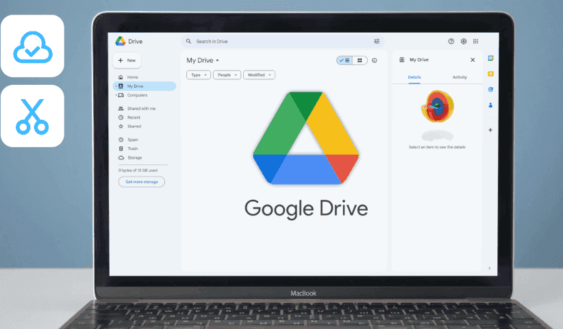Click the Search in Drive field
The width and height of the screenshot is (563, 329).
tap(283, 41)
